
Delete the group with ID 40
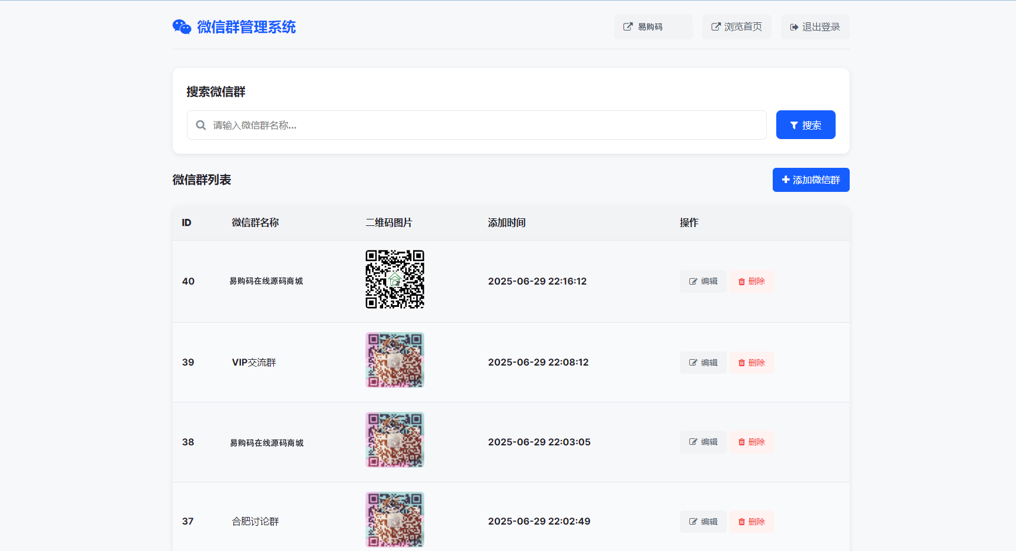pyautogui.click(x=751, y=282)
